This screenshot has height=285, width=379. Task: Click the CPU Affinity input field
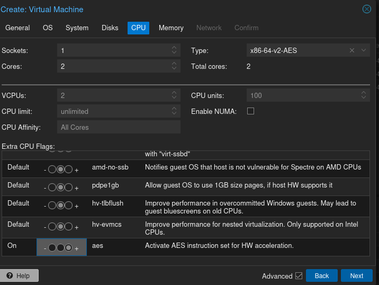(x=119, y=127)
